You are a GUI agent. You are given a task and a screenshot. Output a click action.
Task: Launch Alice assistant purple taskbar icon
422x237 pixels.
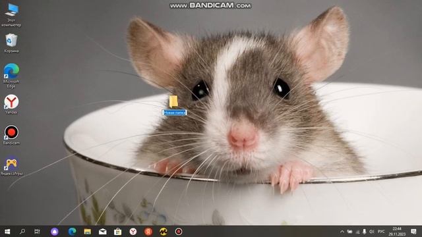point(55,231)
